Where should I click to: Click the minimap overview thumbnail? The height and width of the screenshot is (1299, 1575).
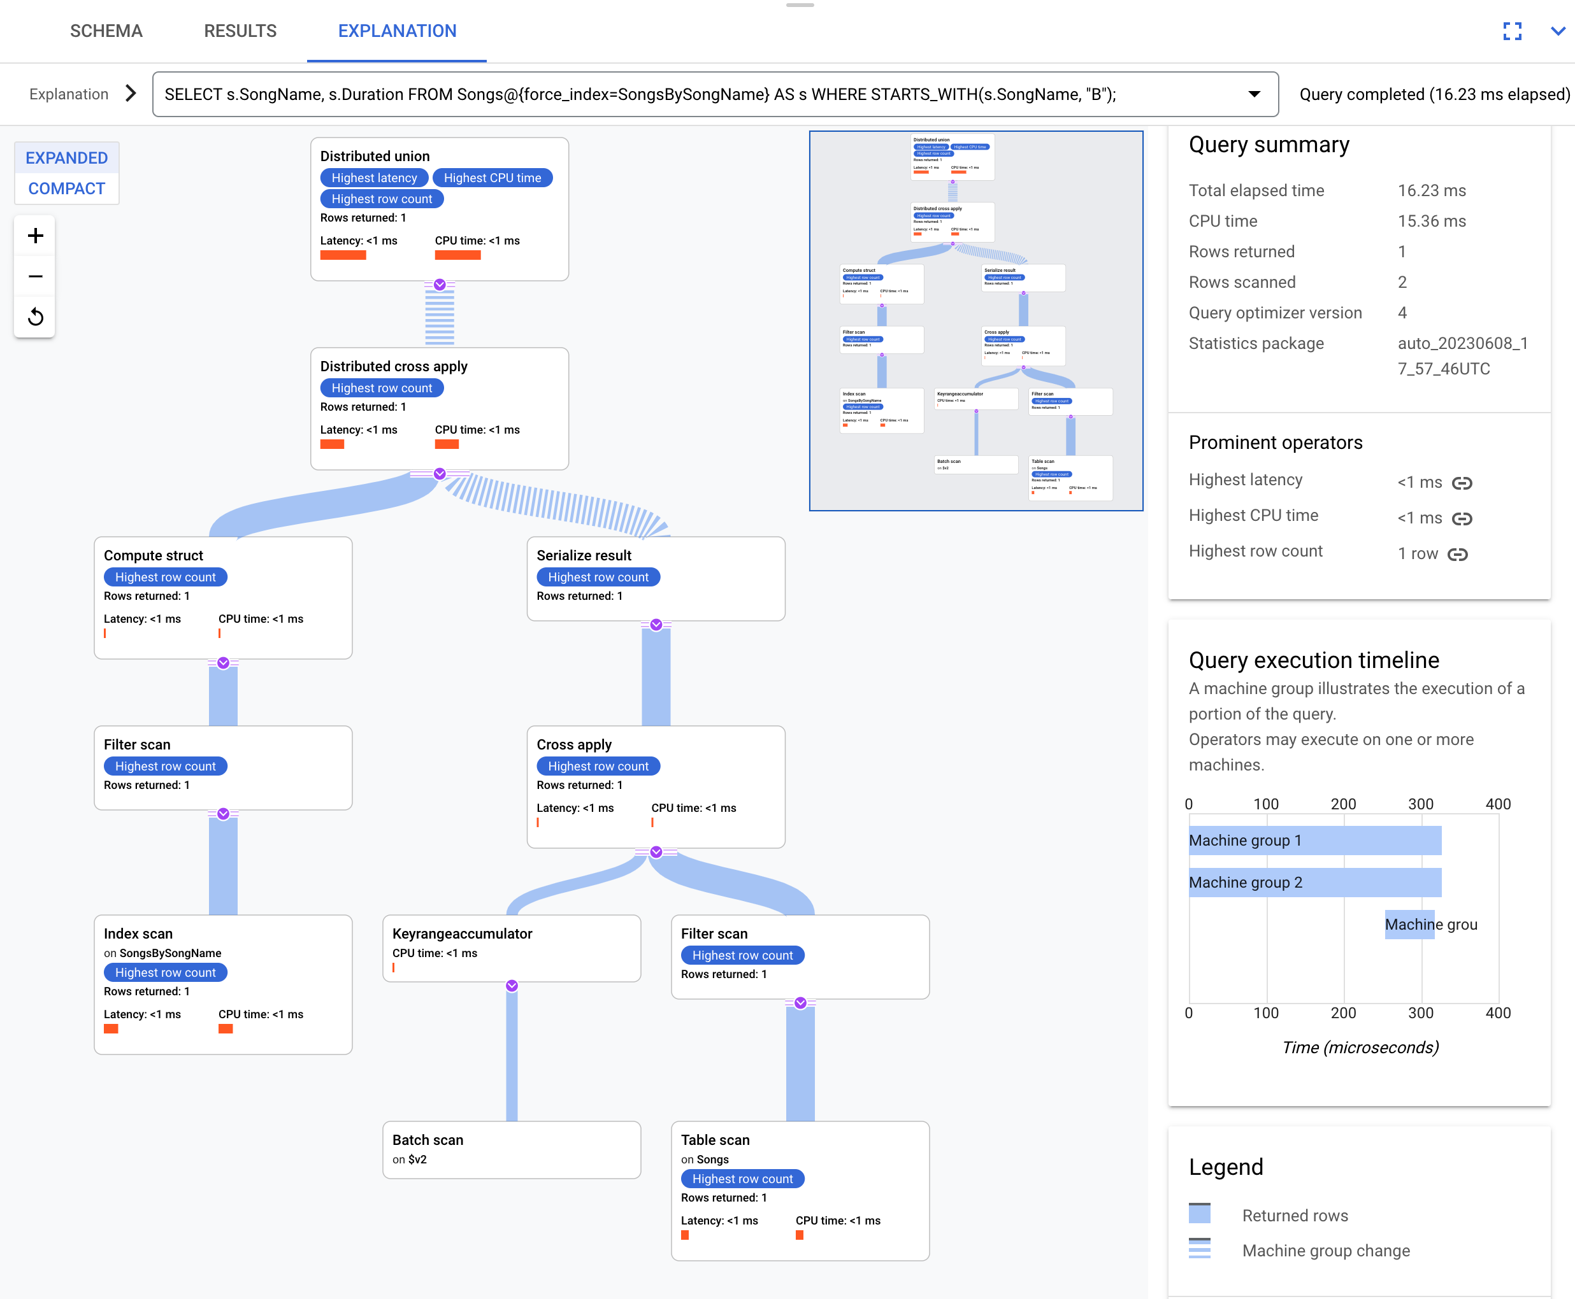[977, 320]
